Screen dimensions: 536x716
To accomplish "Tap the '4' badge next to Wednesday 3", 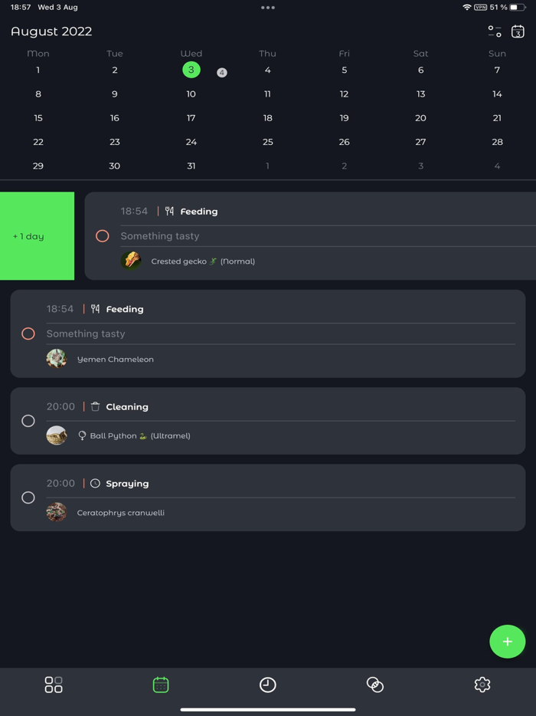I will 222,72.
